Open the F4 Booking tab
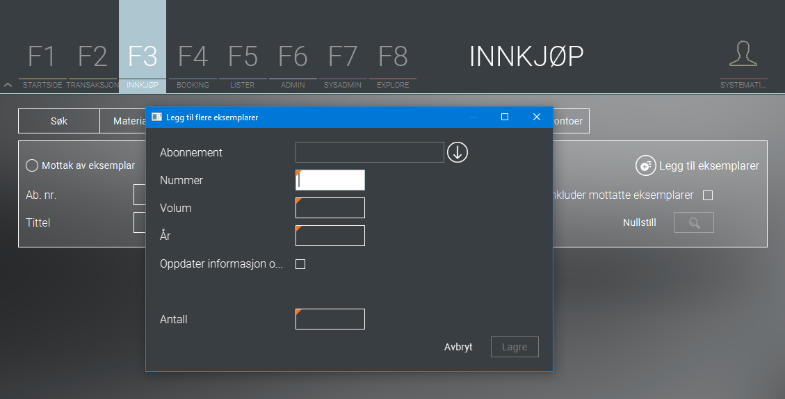785x399 pixels. pyautogui.click(x=193, y=64)
